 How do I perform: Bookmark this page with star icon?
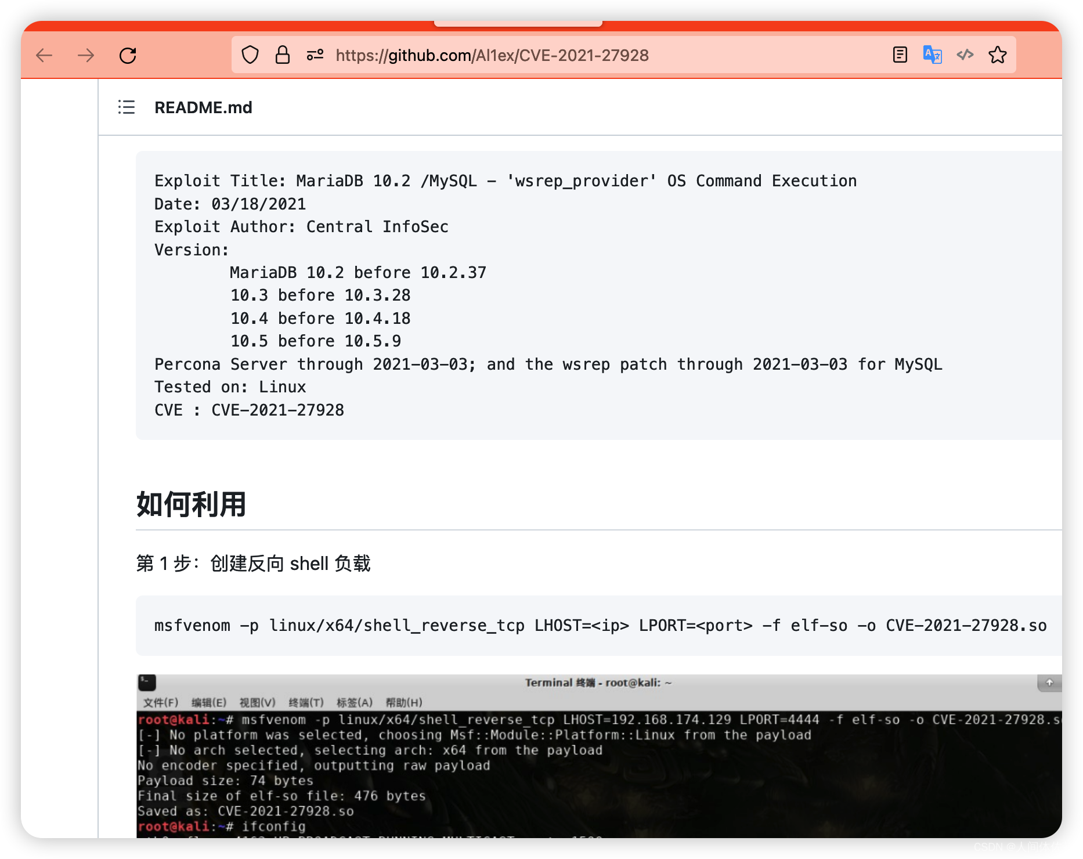998,55
